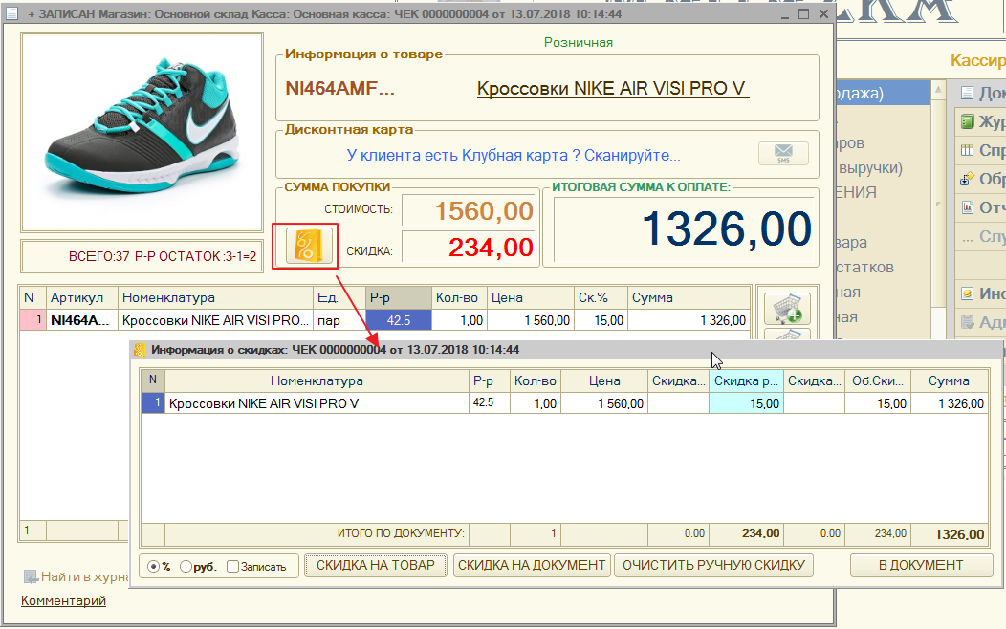Screen dimensions: 1006x629
Task: Click the 'СТОИМОСТЬ' field showing 1560,00
Action: [469, 210]
